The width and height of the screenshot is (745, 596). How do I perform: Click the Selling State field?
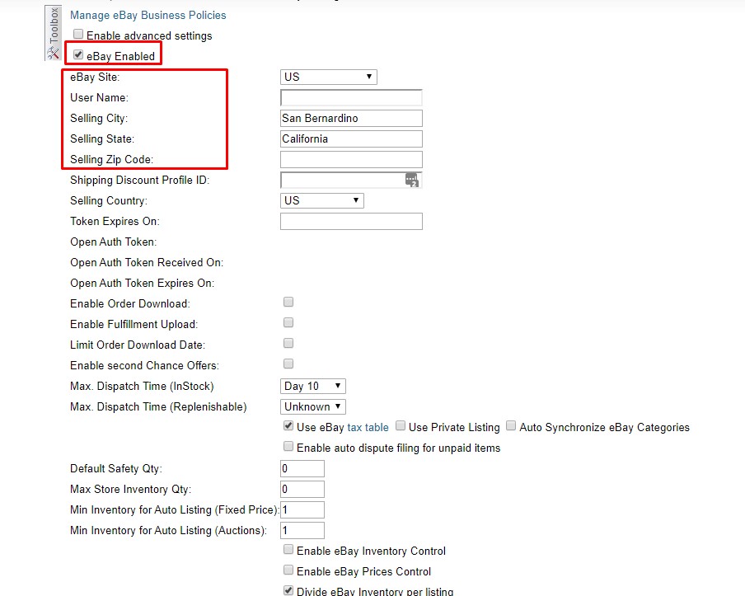351,138
